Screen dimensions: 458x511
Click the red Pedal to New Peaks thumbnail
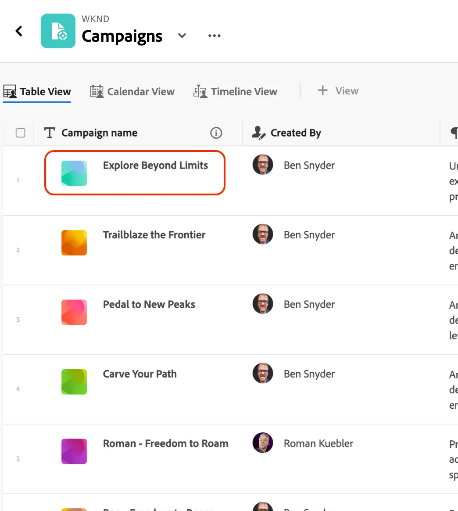(74, 312)
